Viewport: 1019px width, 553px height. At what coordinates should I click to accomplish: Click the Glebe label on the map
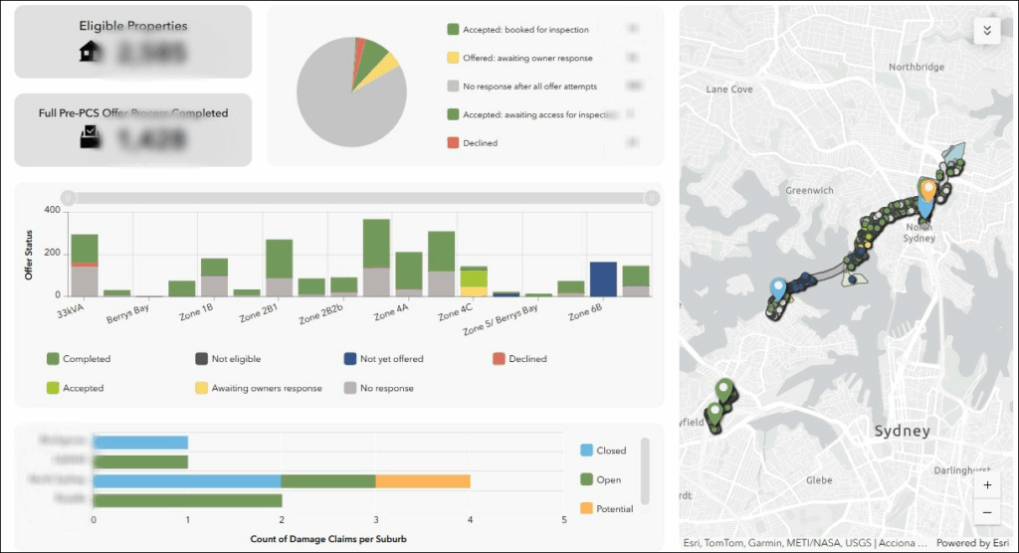click(819, 480)
